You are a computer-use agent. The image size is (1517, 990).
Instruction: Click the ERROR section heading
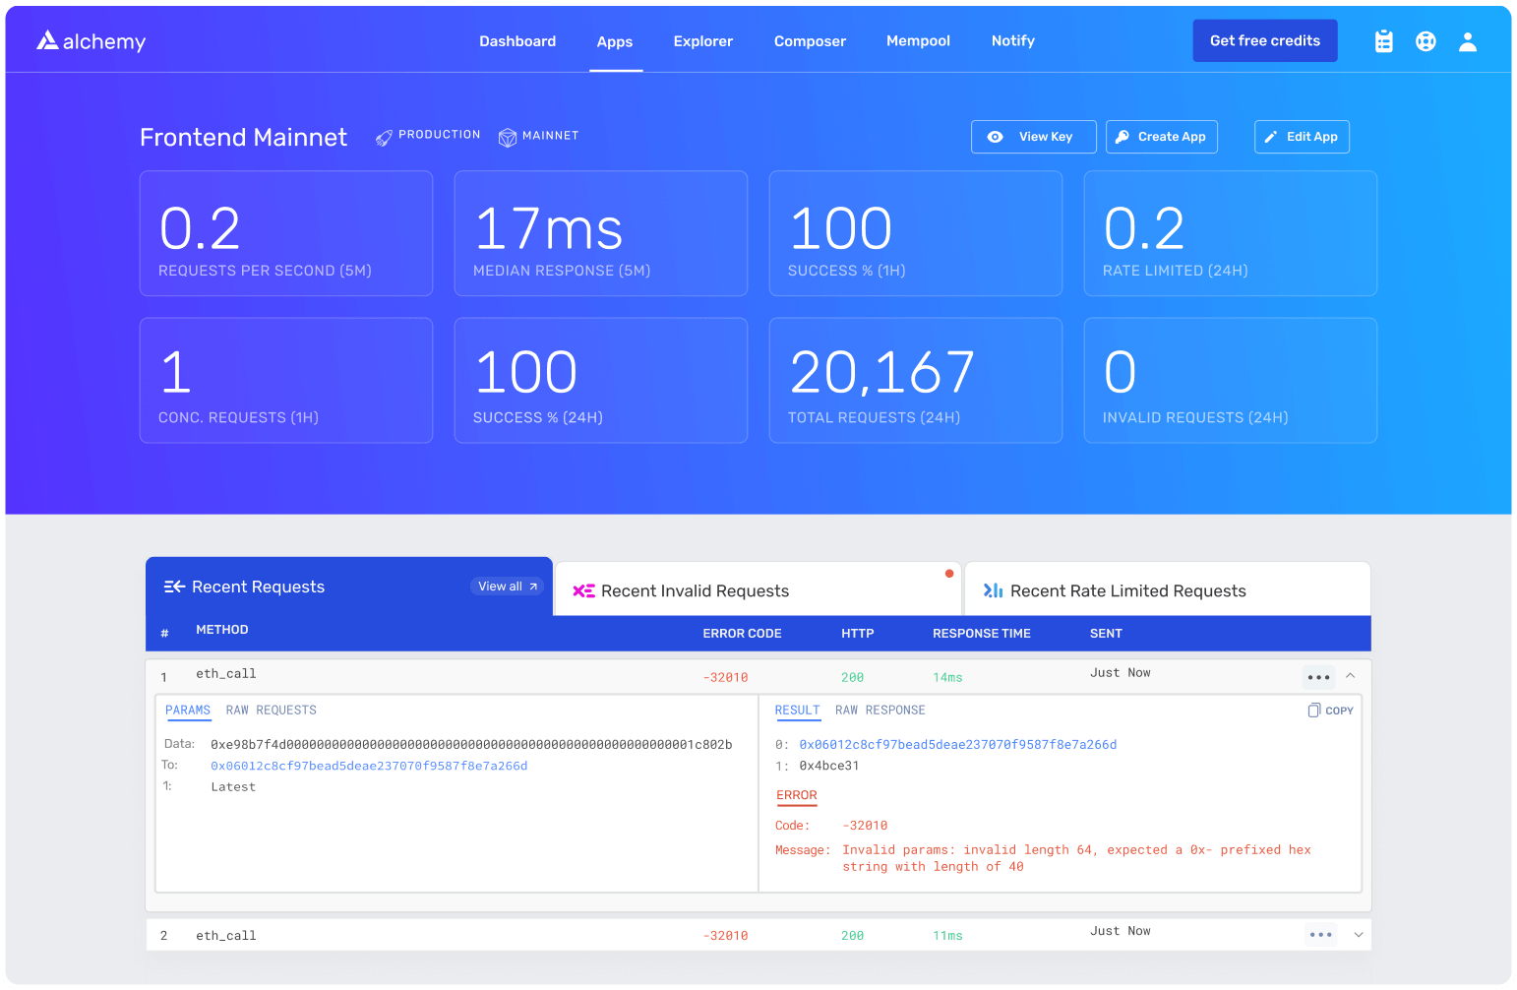[797, 795]
